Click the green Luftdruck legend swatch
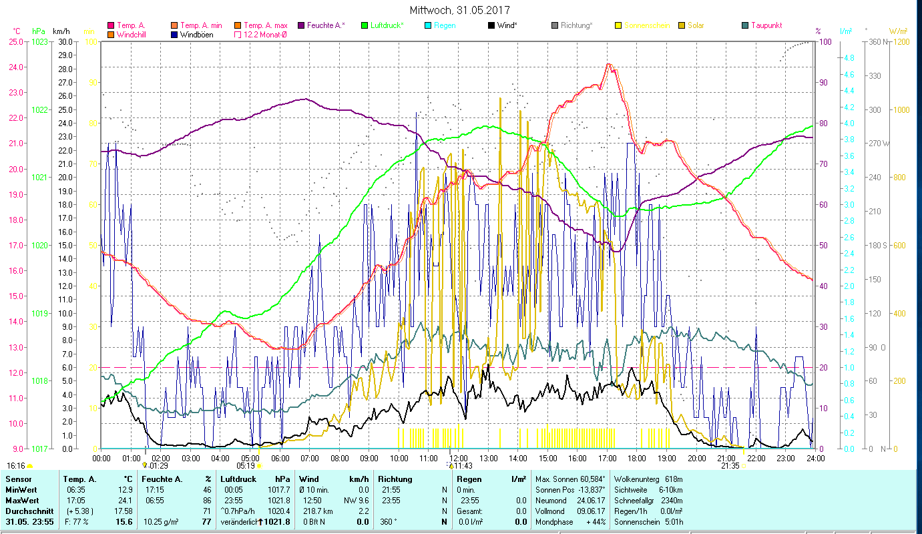 pyautogui.click(x=365, y=25)
